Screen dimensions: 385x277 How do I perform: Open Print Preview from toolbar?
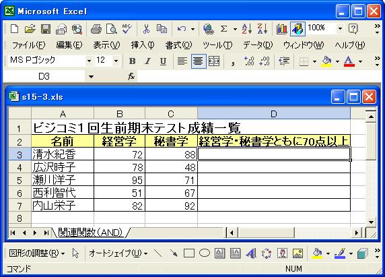[112, 29]
